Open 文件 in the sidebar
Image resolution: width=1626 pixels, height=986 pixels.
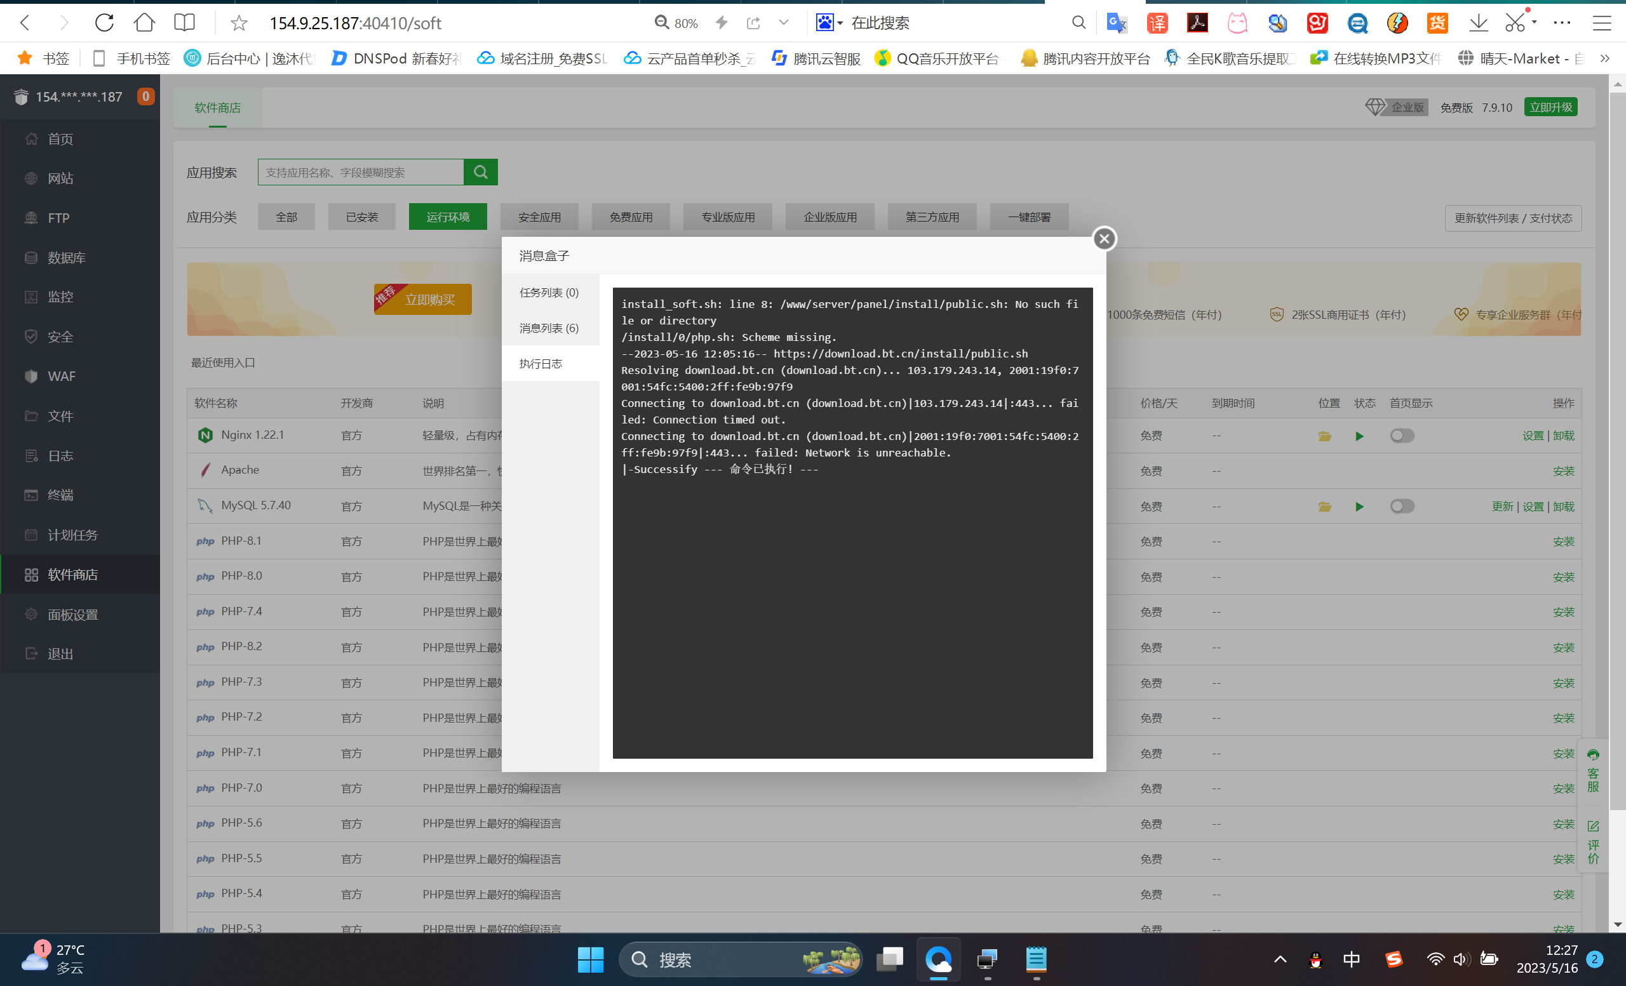tap(81, 415)
